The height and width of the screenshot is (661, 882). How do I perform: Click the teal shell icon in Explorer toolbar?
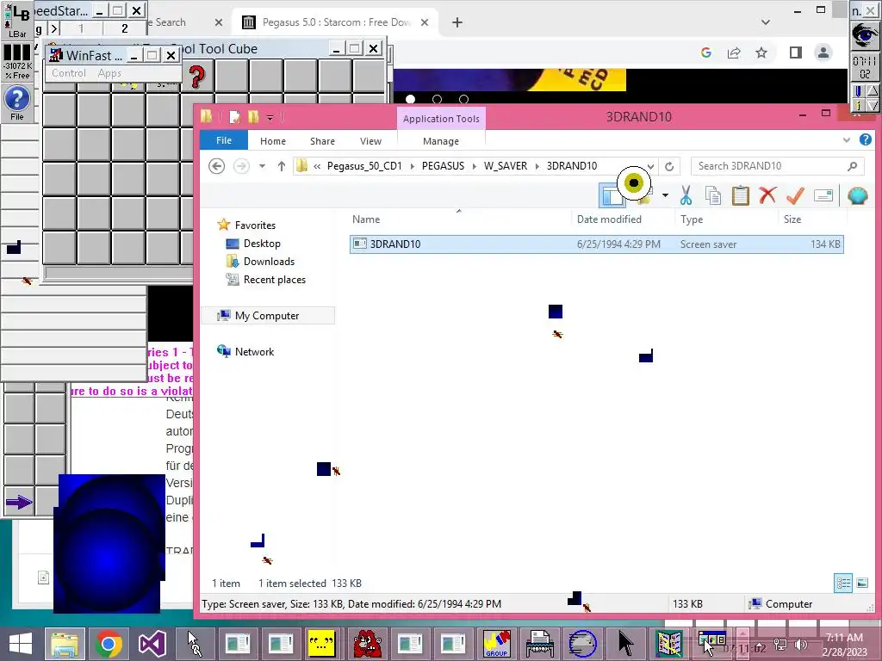pos(857,195)
